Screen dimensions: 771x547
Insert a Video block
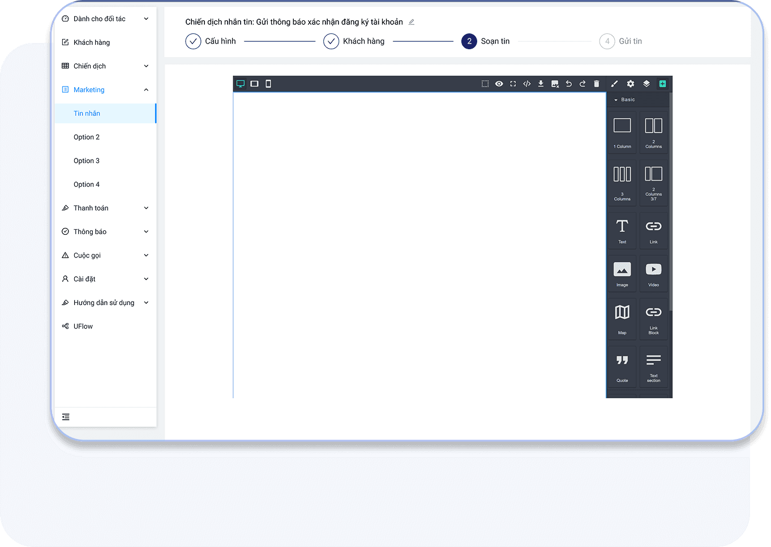click(653, 273)
